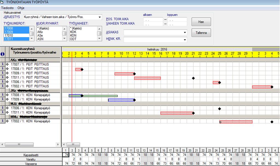Image resolution: width=280 pixels, height=166 pixels.
Task: Expand 17002 / 1: PEIT PEITTAUS row
Action: [x=7, y=86]
